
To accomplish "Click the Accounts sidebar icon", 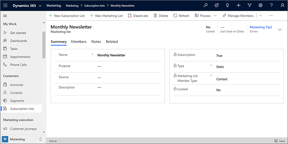I will tap(5, 85).
